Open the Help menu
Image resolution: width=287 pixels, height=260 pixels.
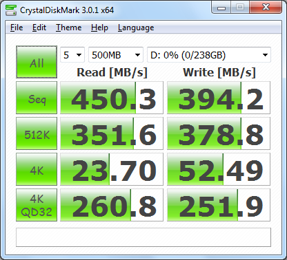[x=99, y=28]
